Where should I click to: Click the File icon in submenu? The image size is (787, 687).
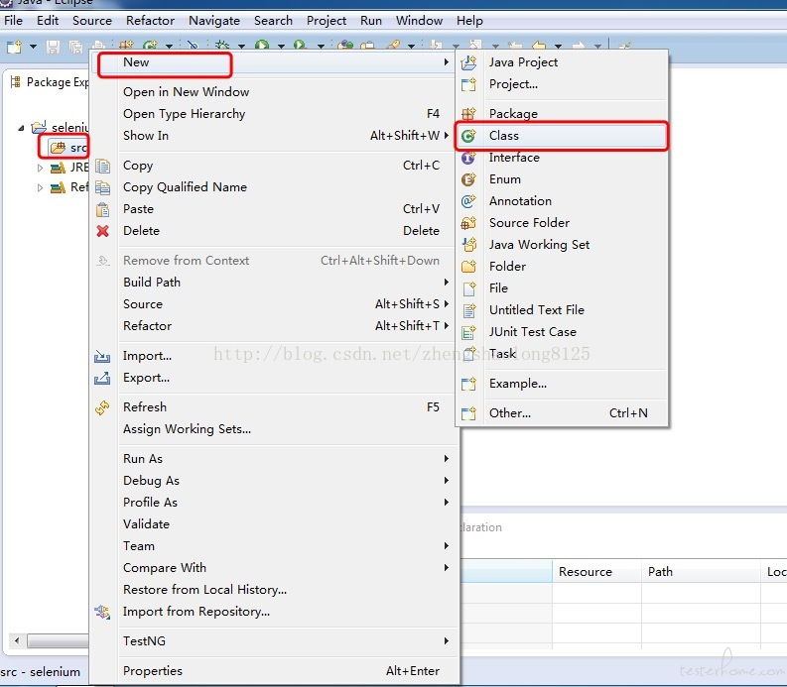point(468,288)
